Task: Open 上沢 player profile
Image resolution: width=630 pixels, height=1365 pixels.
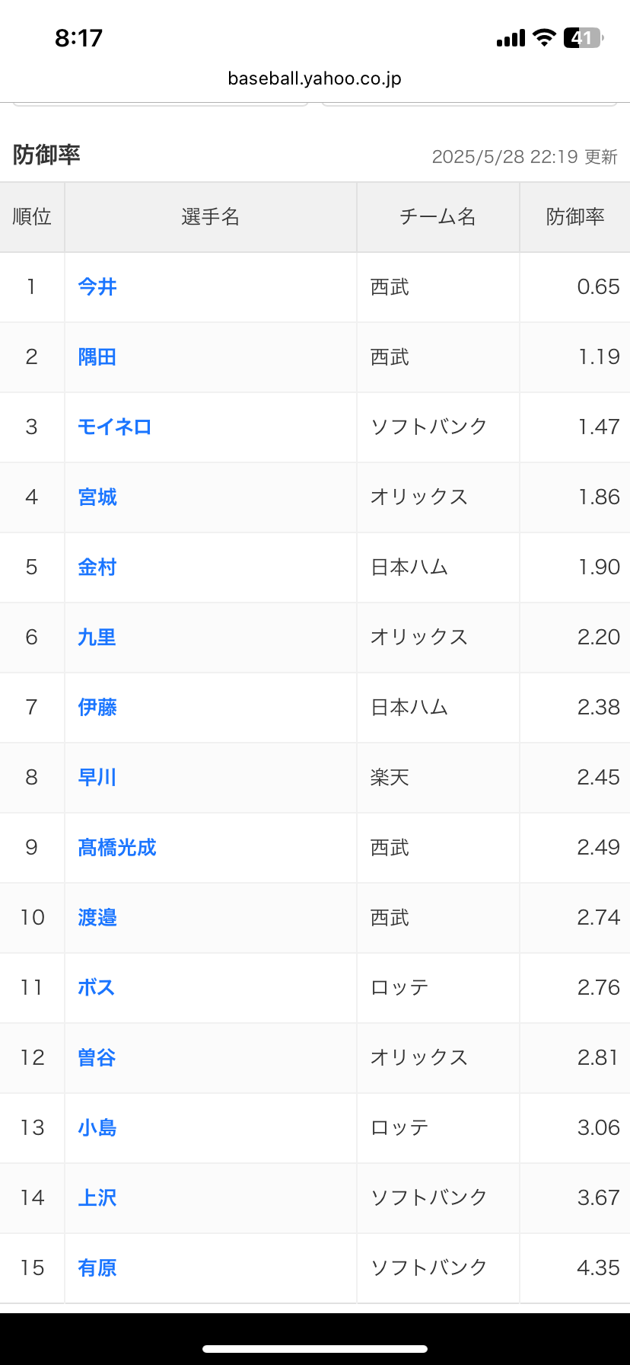Action: coord(97,1198)
